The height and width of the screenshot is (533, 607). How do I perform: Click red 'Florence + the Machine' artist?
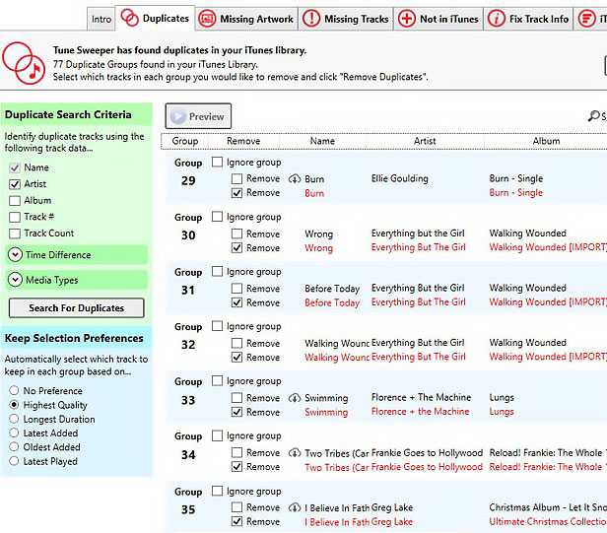point(420,412)
